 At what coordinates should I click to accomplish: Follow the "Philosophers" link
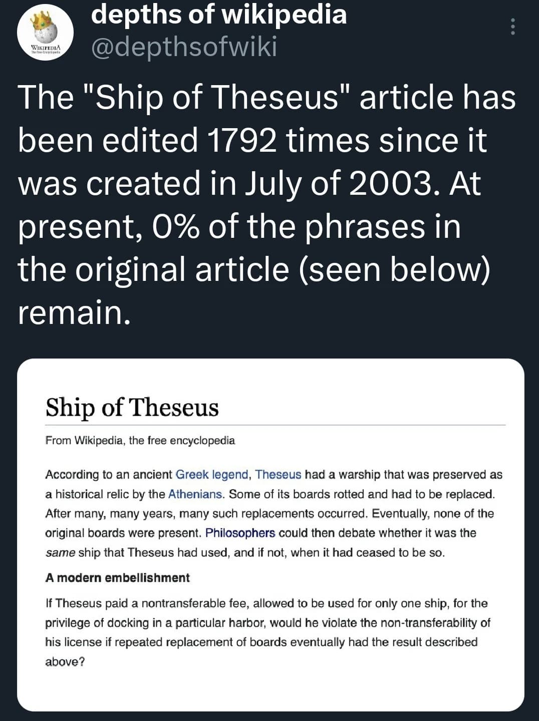(240, 533)
